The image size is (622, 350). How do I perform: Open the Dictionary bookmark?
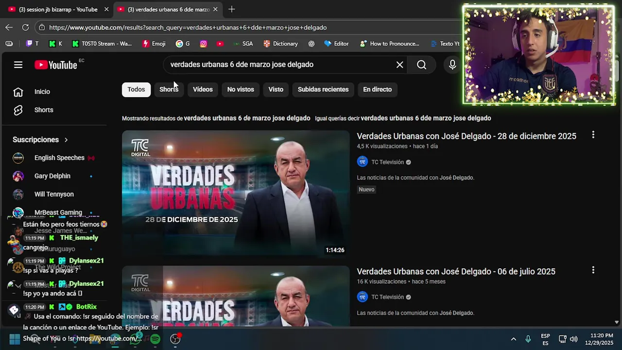click(x=280, y=44)
